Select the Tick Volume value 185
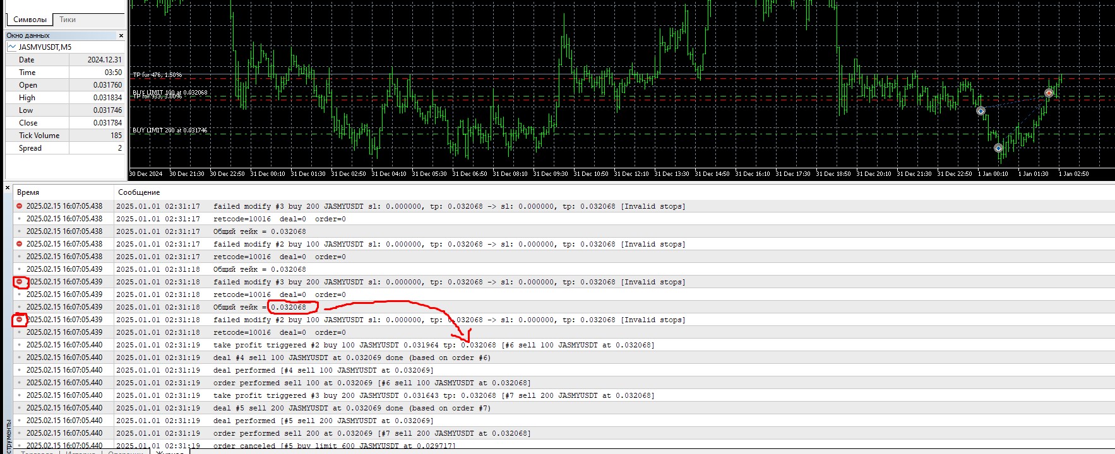 [116, 136]
